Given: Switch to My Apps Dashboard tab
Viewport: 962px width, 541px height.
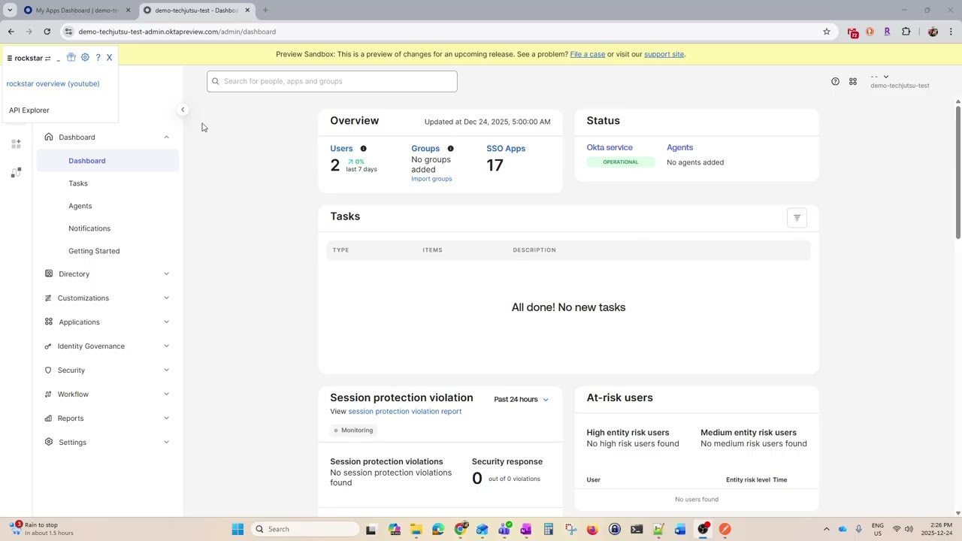Looking at the screenshot, I should 76,11.
